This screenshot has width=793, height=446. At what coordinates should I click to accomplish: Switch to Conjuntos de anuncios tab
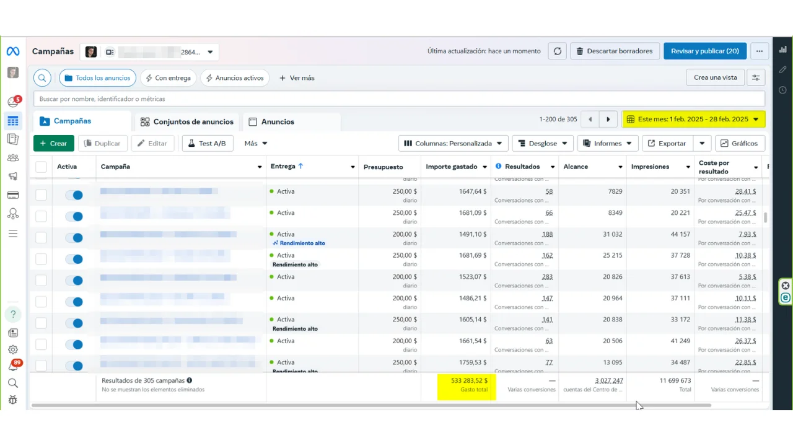[x=187, y=121]
